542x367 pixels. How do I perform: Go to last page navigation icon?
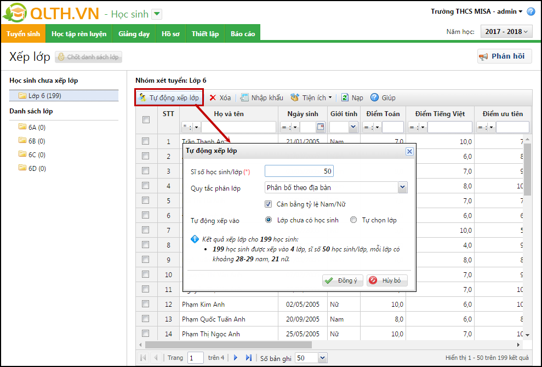click(249, 358)
